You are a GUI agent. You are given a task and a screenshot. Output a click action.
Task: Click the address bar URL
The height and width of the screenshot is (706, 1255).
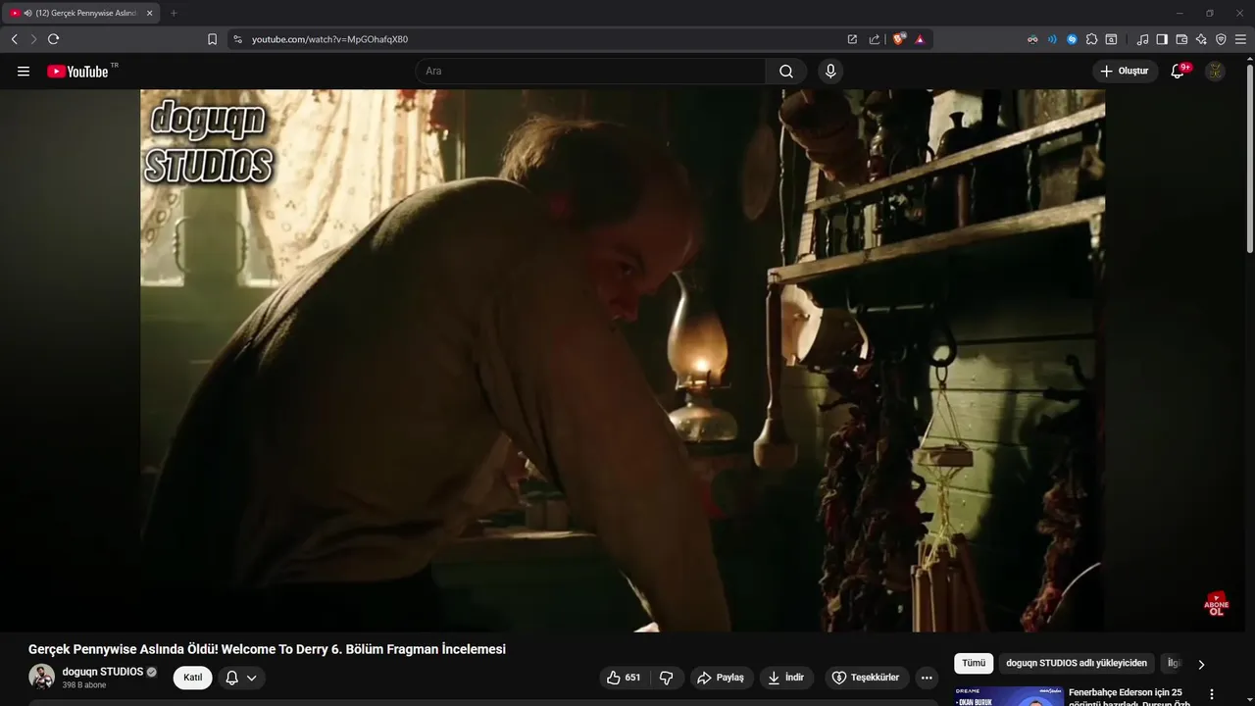coord(329,39)
